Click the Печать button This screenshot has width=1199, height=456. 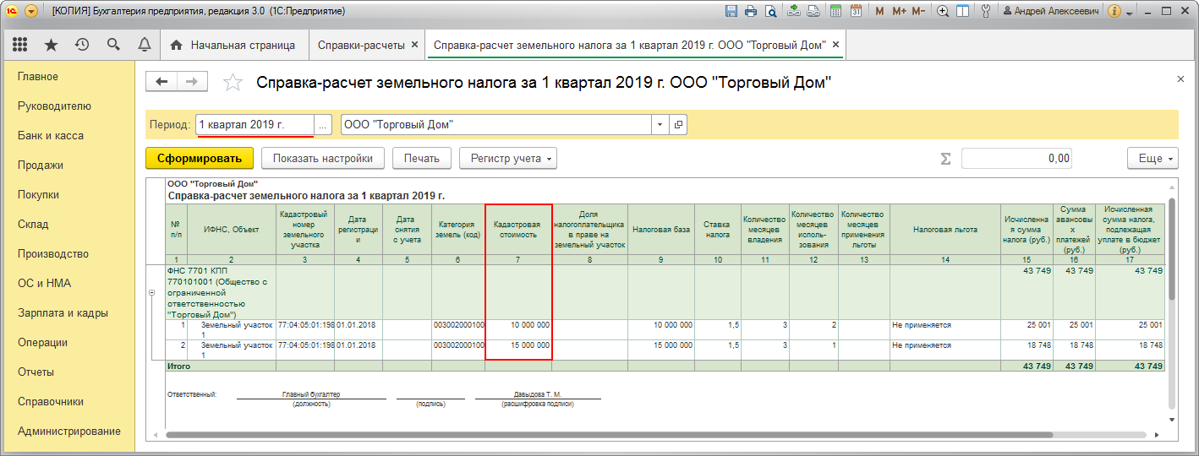tap(421, 158)
